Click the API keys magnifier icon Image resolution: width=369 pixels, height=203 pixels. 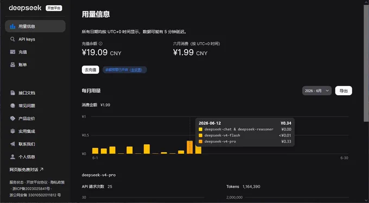tap(12, 39)
